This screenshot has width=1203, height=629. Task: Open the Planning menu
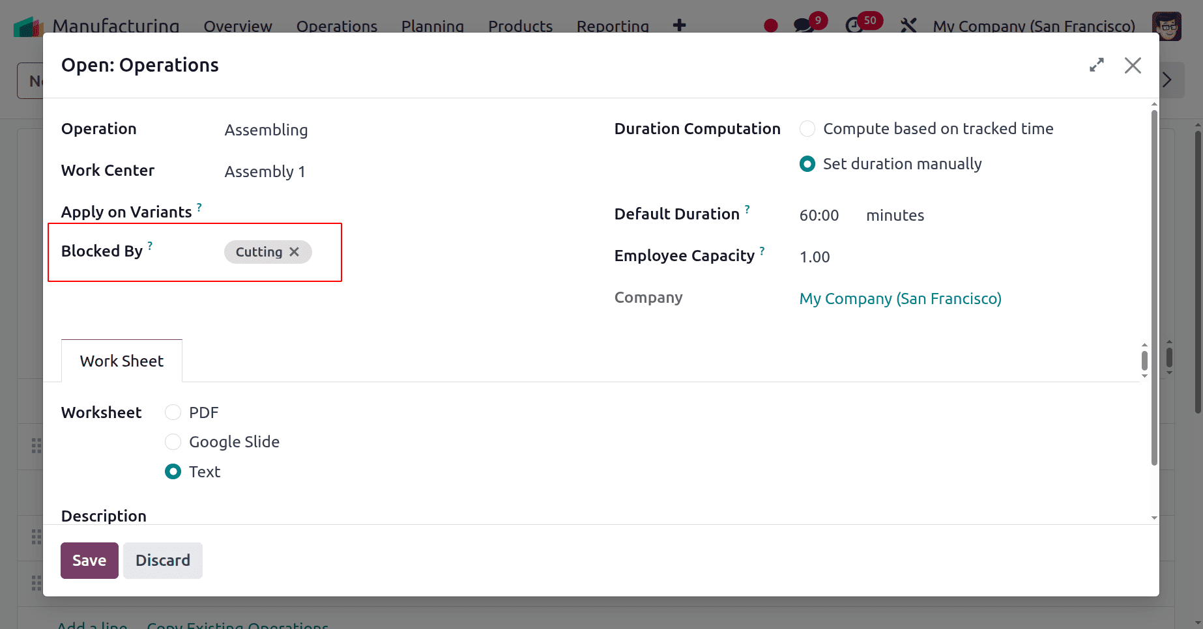click(433, 26)
